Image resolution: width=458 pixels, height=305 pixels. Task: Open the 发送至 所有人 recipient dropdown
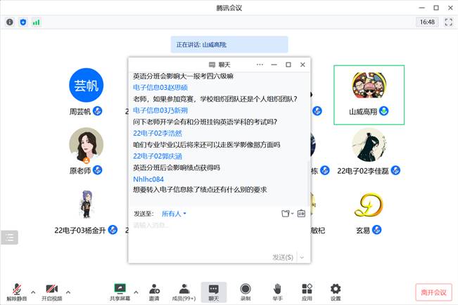coord(174,214)
